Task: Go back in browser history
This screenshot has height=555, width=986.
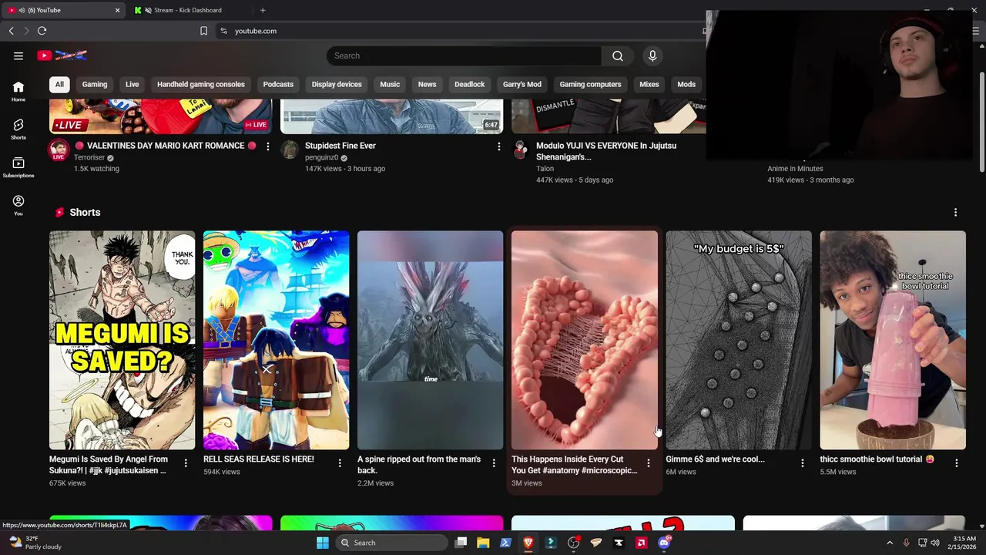Action: tap(11, 31)
